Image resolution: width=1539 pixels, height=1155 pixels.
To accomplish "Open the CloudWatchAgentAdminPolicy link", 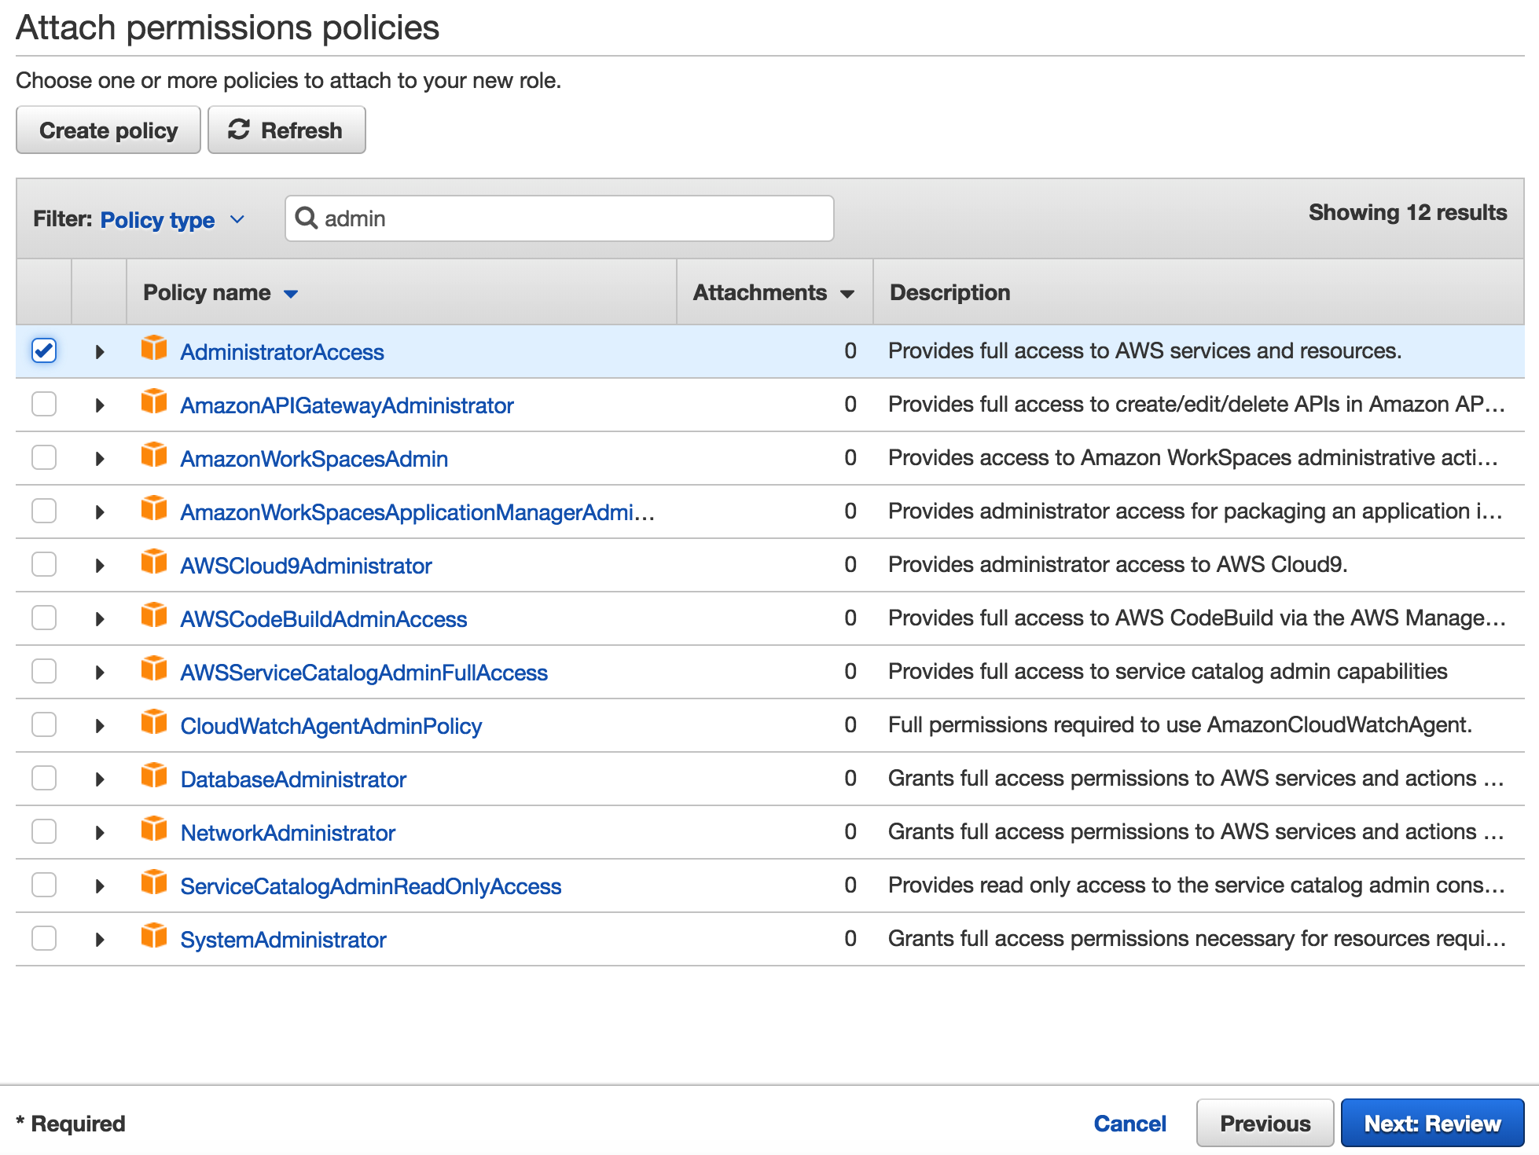I will [x=331, y=726].
